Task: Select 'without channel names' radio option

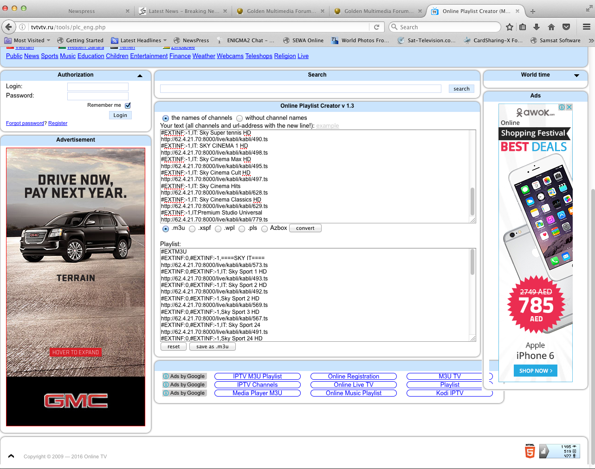Action: (239, 118)
